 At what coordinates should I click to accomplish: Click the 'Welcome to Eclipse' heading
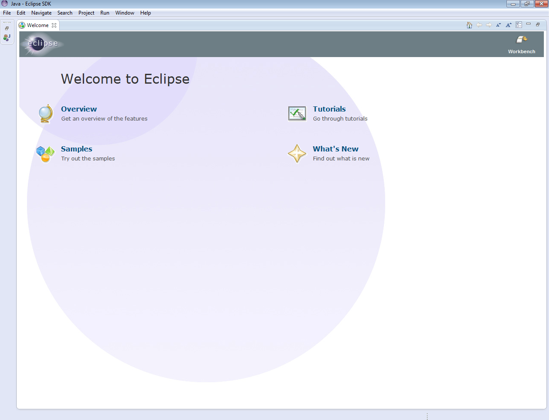(125, 79)
